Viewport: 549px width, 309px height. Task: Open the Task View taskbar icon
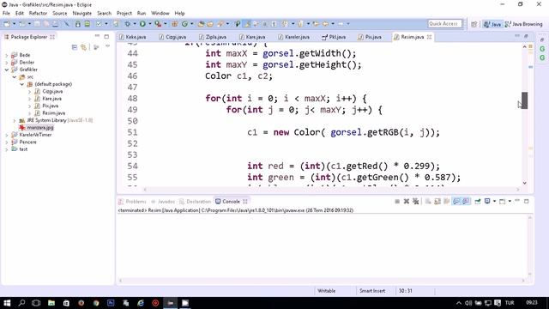coord(36,303)
